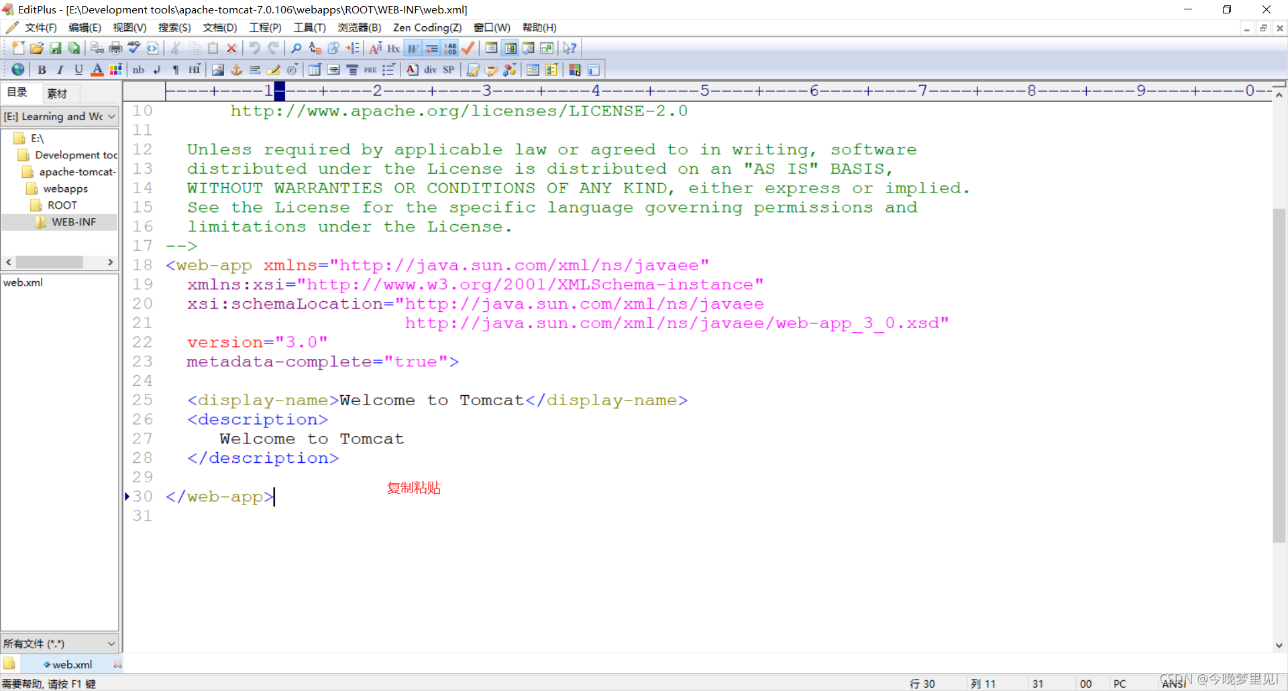Undo the last edit
Viewport: 1288px width, 691px height.
[x=255, y=48]
